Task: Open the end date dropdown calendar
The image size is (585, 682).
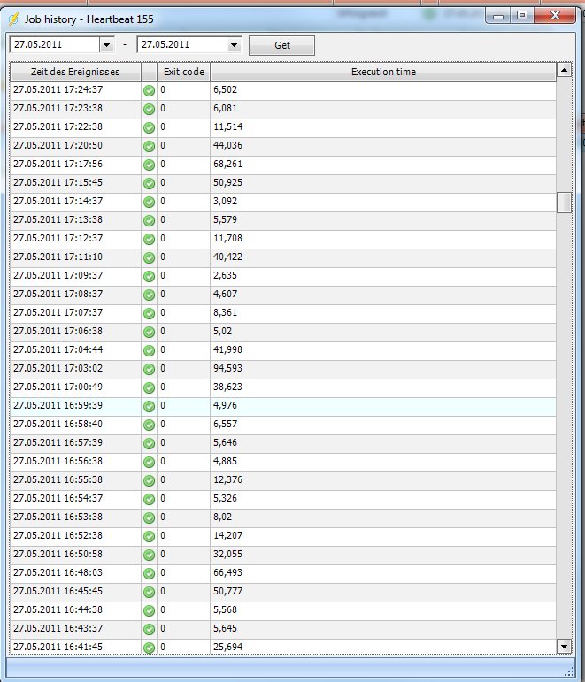Action: click(234, 45)
